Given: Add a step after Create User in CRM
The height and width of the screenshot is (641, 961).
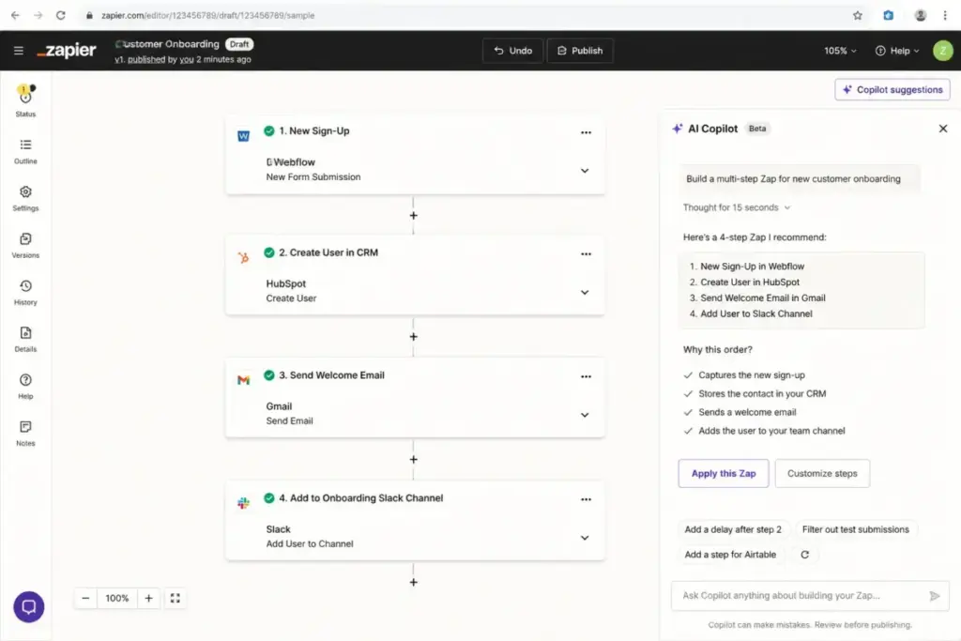Looking at the screenshot, I should coord(414,336).
